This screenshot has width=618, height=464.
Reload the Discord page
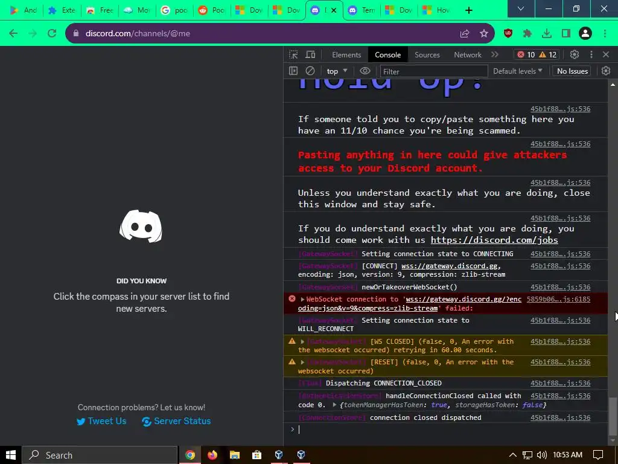[52, 34]
